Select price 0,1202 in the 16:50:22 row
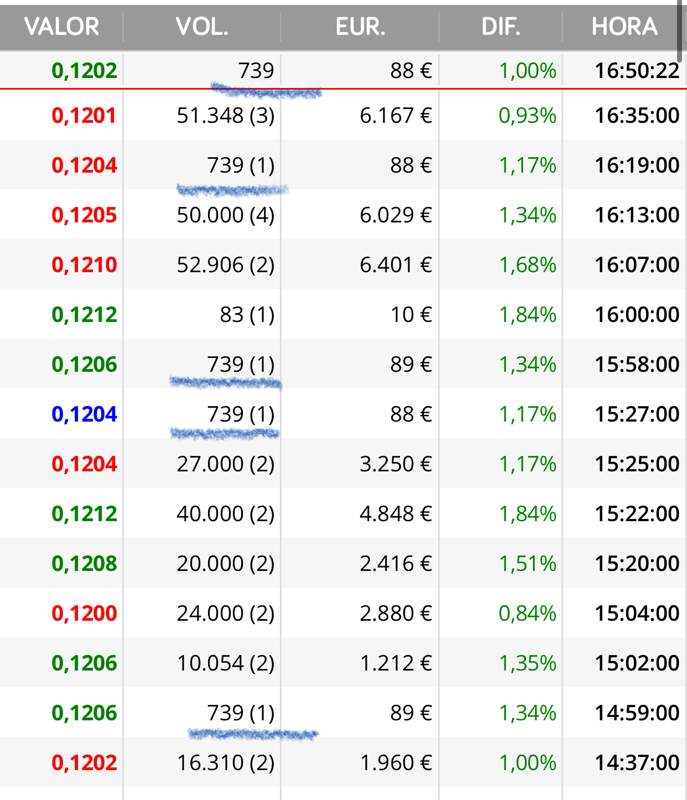687x800 pixels. (85, 71)
